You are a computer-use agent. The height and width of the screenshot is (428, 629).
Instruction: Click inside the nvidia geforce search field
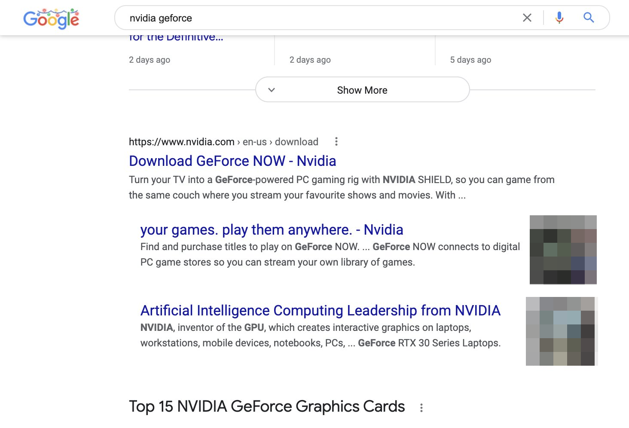(x=301, y=18)
